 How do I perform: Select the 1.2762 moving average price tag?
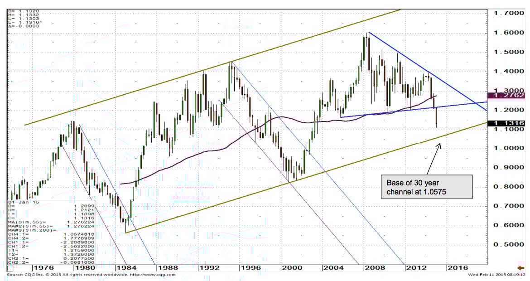click(507, 96)
